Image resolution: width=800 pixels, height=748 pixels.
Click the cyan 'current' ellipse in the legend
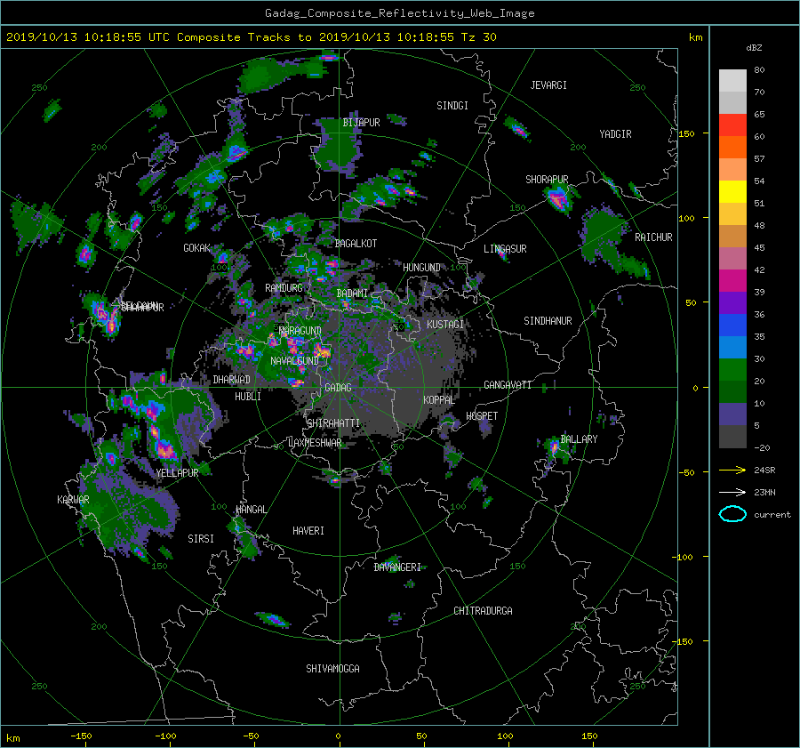[x=732, y=514]
